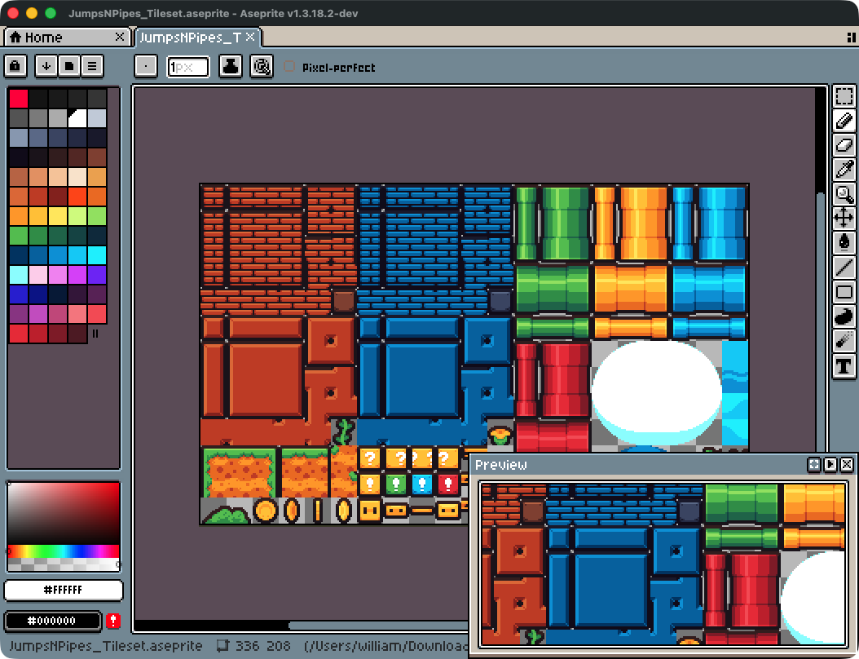
Task: Click the JumpsNPipes_Tileset.aseprite status bar text
Action: point(106,646)
